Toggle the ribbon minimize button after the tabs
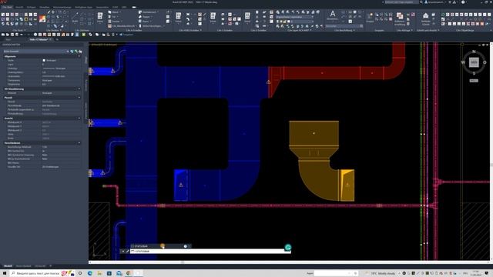The height and width of the screenshot is (277, 493). [x=134, y=7]
